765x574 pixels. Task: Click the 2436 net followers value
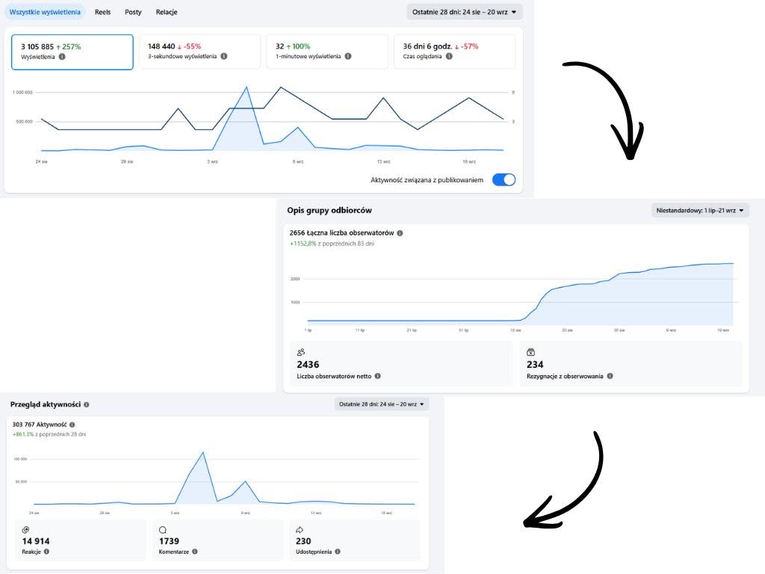click(x=308, y=365)
